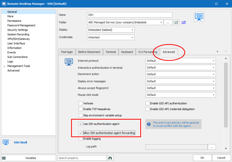Click the Search property input field
Viewport: 232px width, 162px height.
[x=82, y=158]
